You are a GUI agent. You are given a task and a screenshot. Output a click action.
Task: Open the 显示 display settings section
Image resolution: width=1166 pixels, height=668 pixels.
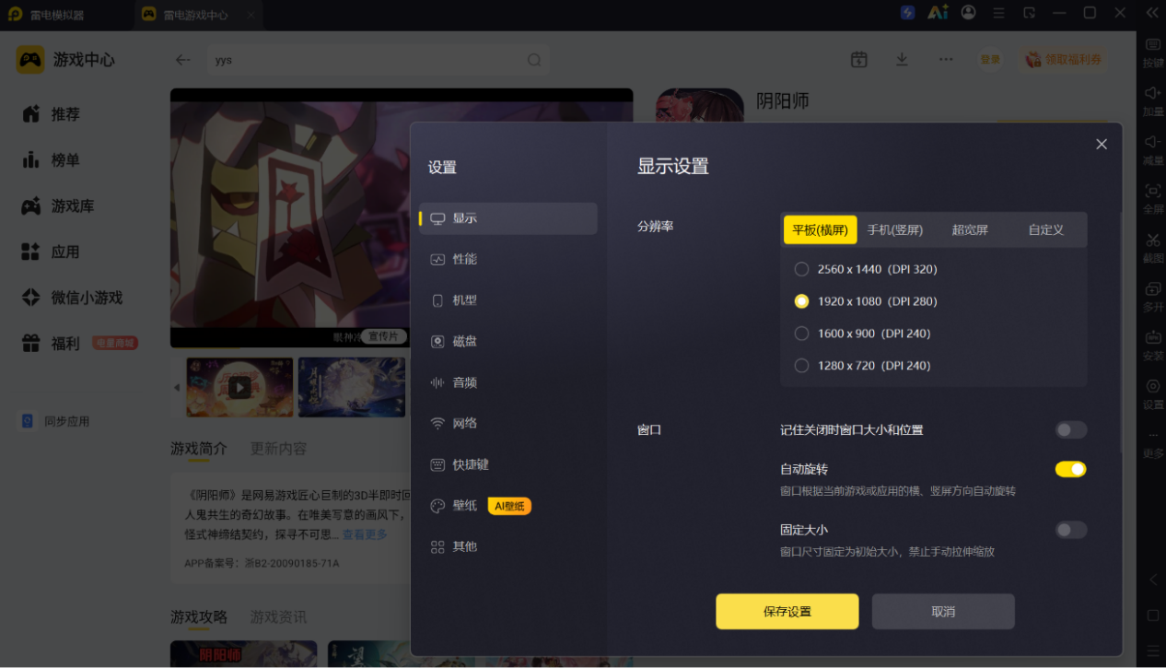point(508,218)
